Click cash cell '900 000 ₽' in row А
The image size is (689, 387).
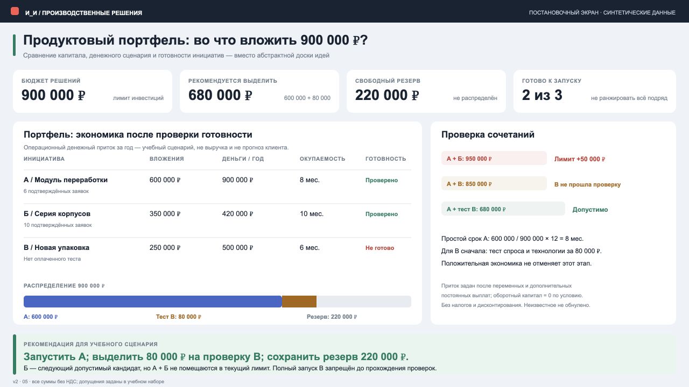(x=237, y=180)
